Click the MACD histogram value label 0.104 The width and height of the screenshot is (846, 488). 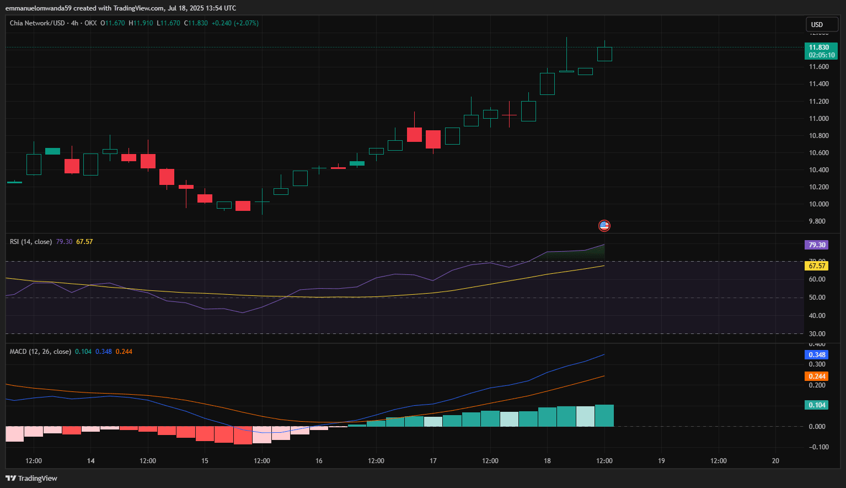(817, 405)
